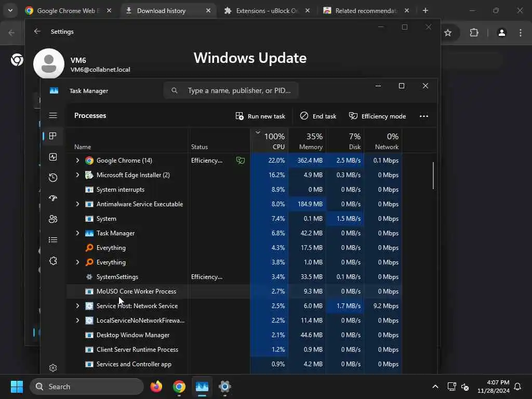Open the Details sidebar icon
Screen dimensions: 532x399
tap(53, 240)
